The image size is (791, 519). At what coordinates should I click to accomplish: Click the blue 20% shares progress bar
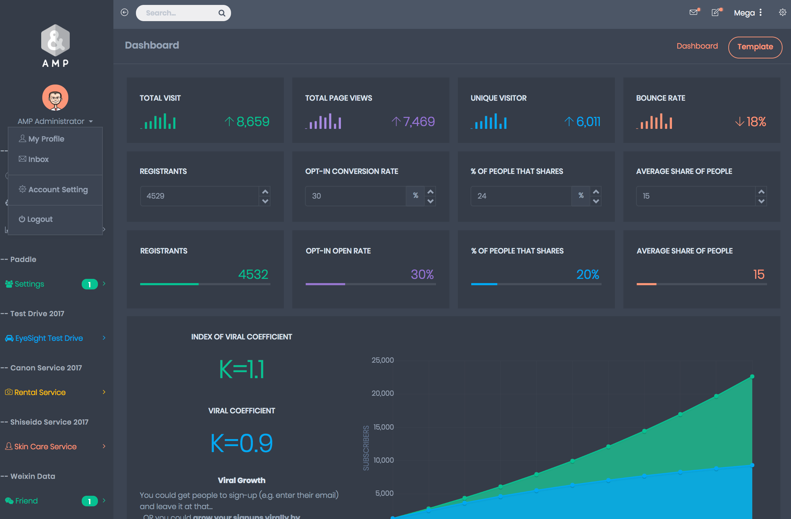[484, 284]
